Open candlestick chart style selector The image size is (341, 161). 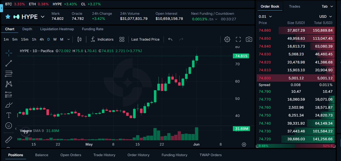80,39
